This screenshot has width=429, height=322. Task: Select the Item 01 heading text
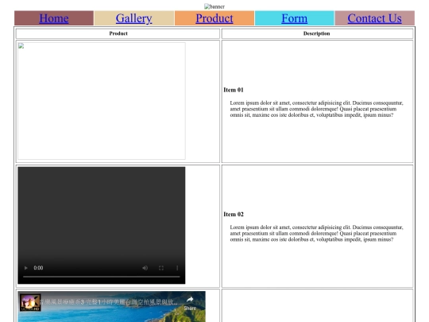pyautogui.click(x=234, y=90)
